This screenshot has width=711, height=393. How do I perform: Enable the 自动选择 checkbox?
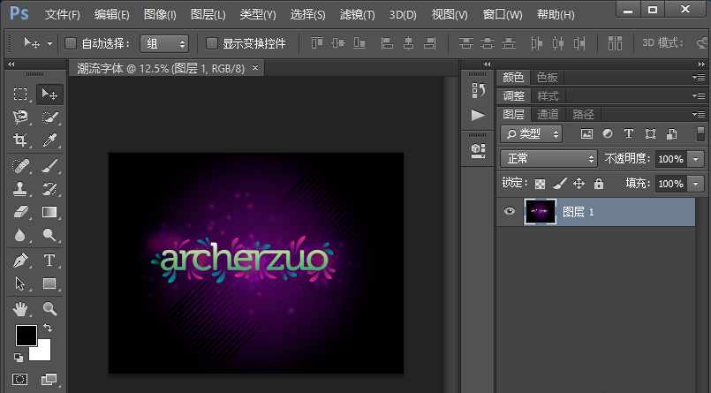coord(72,43)
